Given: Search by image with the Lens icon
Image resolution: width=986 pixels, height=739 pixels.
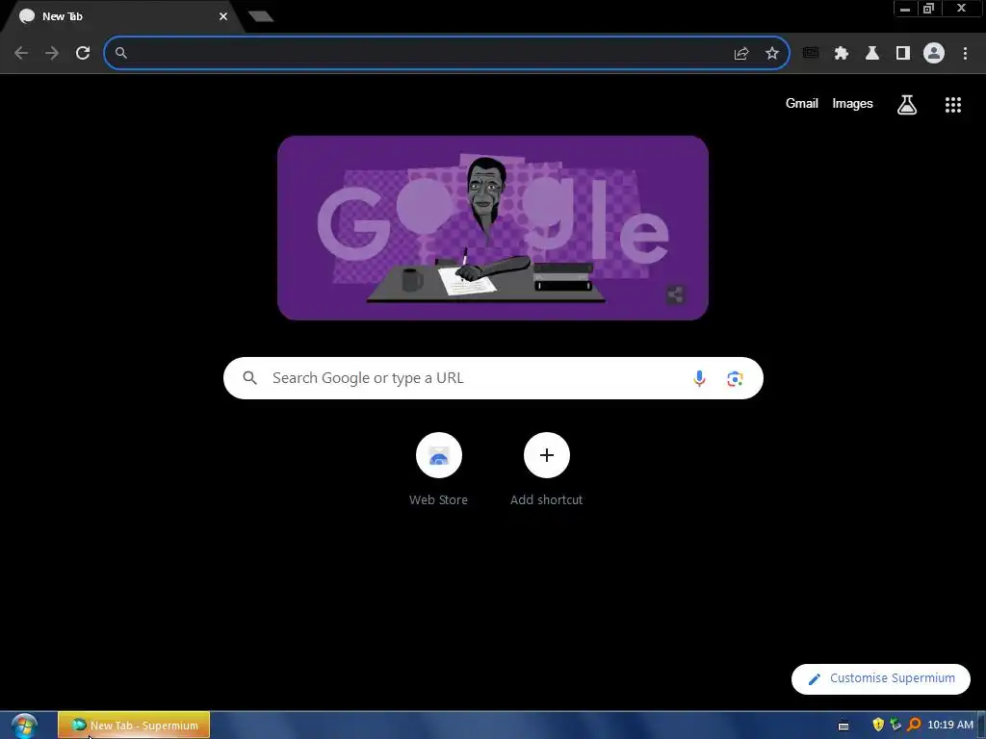Looking at the screenshot, I should tap(735, 378).
